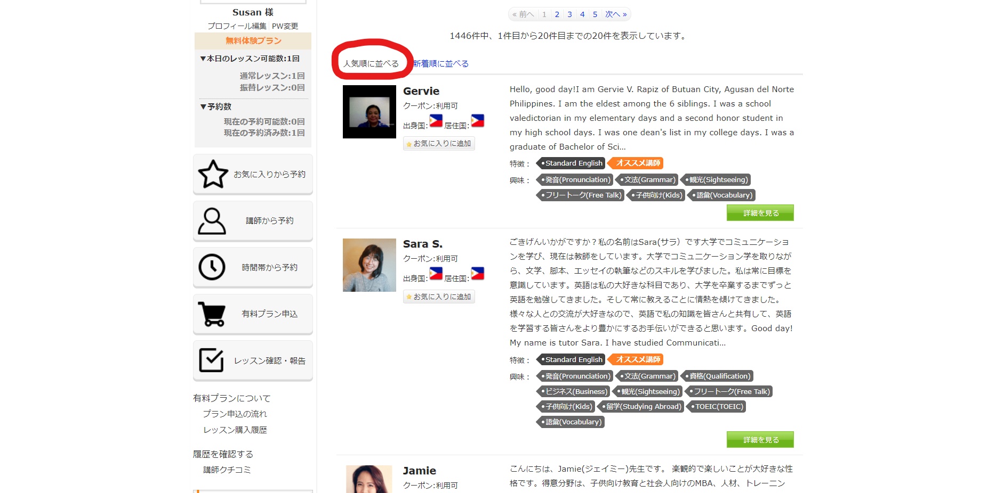The width and height of the screenshot is (1004, 493).
Task: Click the shopping cart paid plan icon
Action: 212,314
